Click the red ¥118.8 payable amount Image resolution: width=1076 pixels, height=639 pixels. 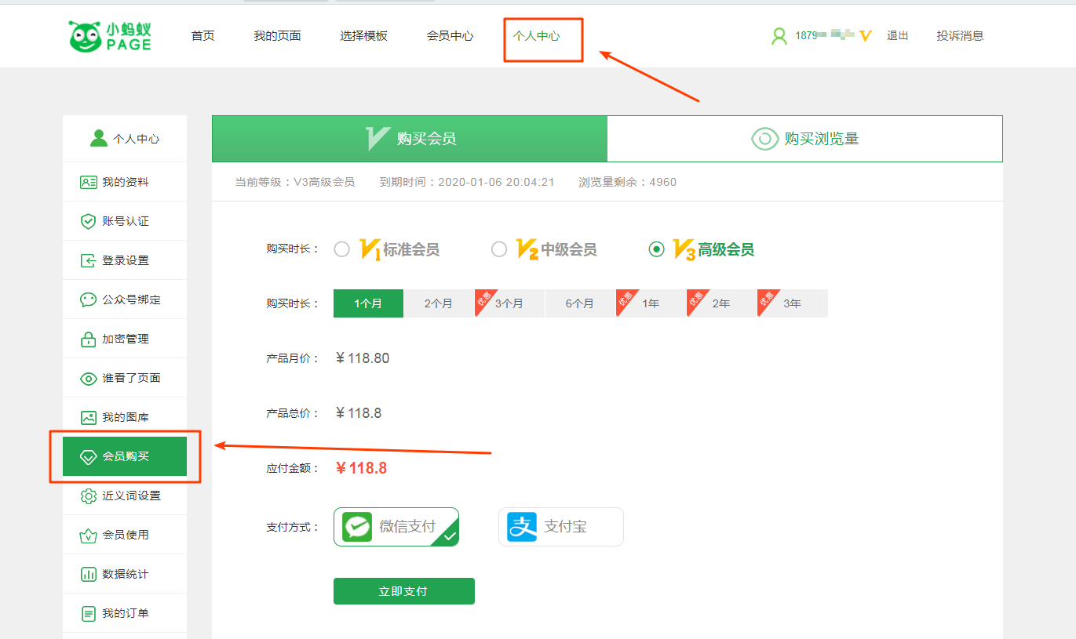pyautogui.click(x=361, y=468)
